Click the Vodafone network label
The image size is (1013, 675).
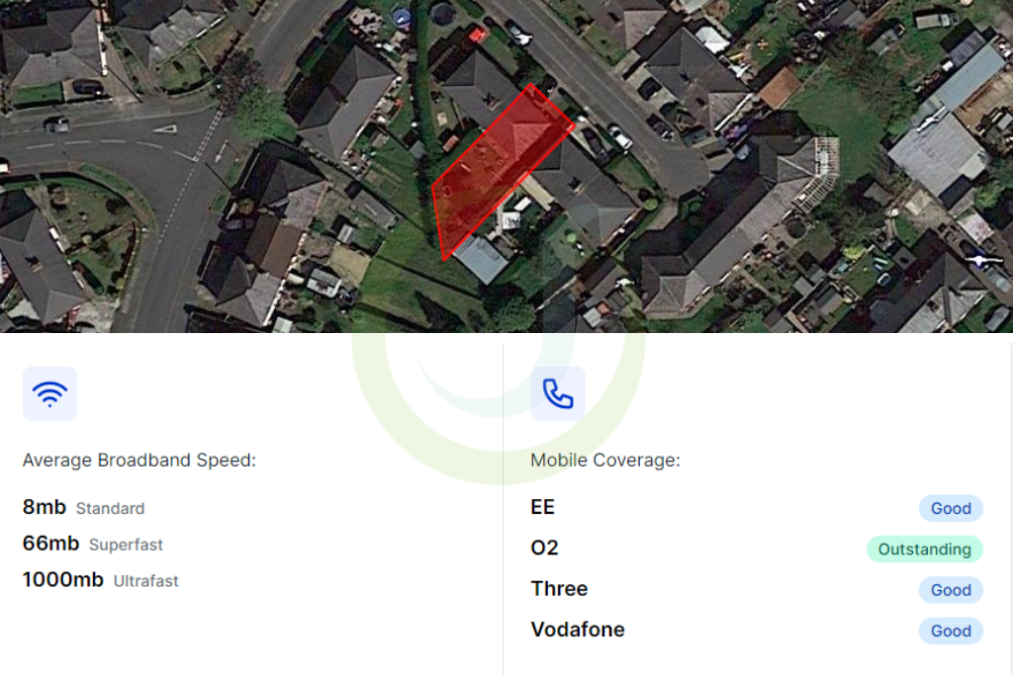click(x=578, y=630)
